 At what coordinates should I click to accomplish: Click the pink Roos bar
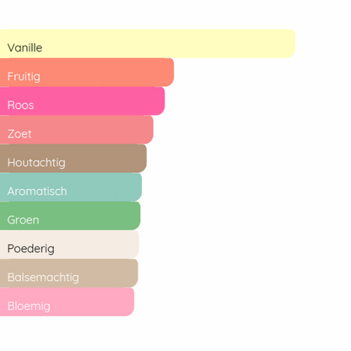click(x=83, y=101)
